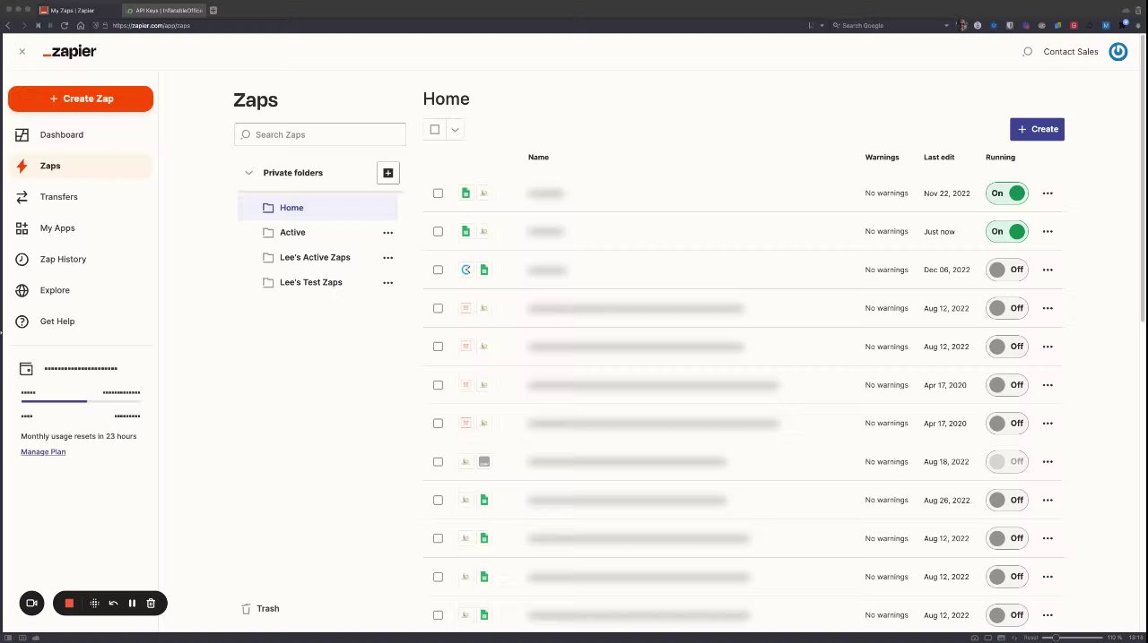
Task: Collapse the Private folders section
Action: 248,173
